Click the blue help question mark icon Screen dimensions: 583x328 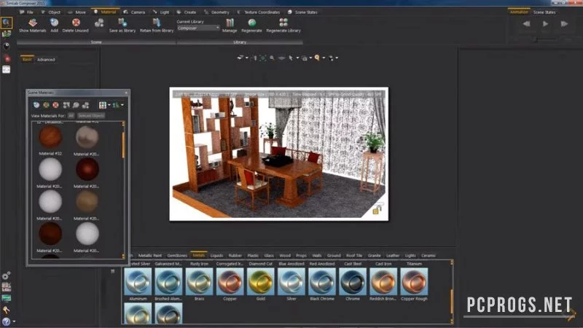(6, 321)
